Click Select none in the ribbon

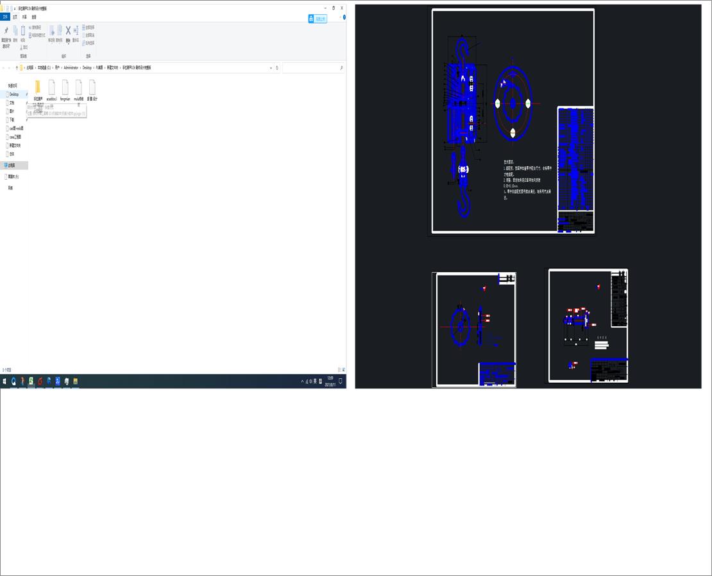point(89,35)
